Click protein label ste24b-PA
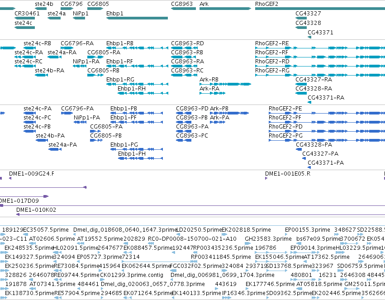385x300 pixels. tap(50, 136)
